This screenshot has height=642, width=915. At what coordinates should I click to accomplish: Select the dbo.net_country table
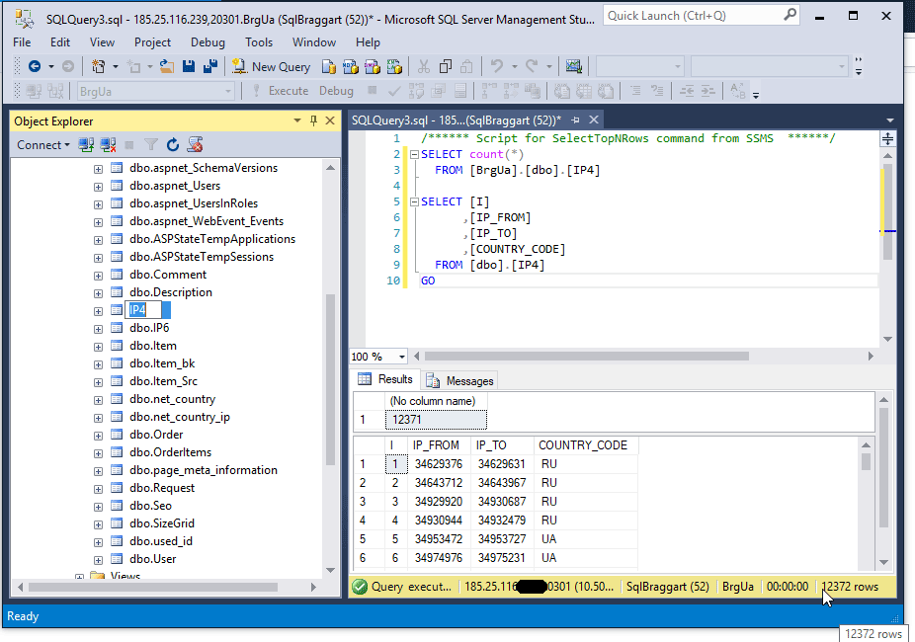tap(172, 399)
